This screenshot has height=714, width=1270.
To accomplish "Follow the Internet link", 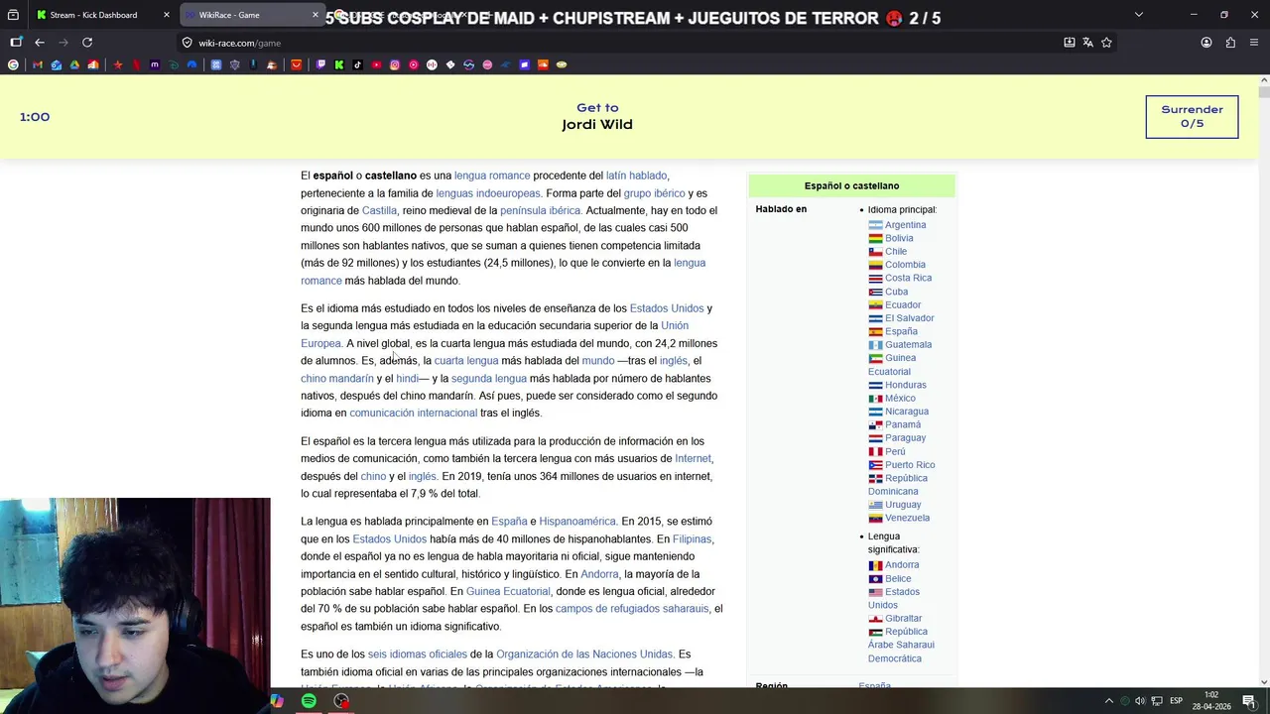I will [x=693, y=458].
